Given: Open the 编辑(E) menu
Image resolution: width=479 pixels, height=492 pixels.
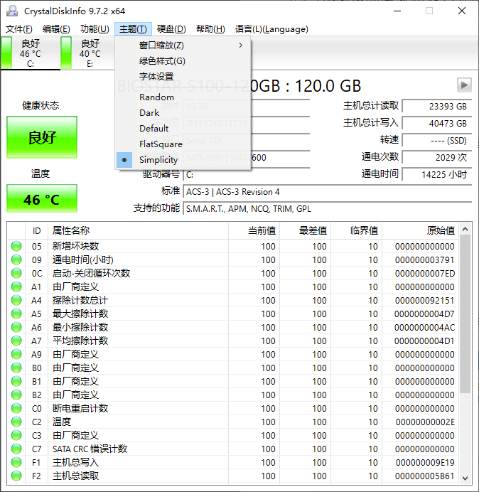Looking at the screenshot, I should tap(56, 29).
